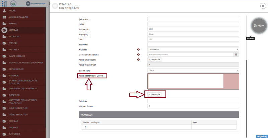Click info icon beside Kitap Eki/Dosyası
This screenshot has width=268, height=138.
pyautogui.click(x=138, y=59)
